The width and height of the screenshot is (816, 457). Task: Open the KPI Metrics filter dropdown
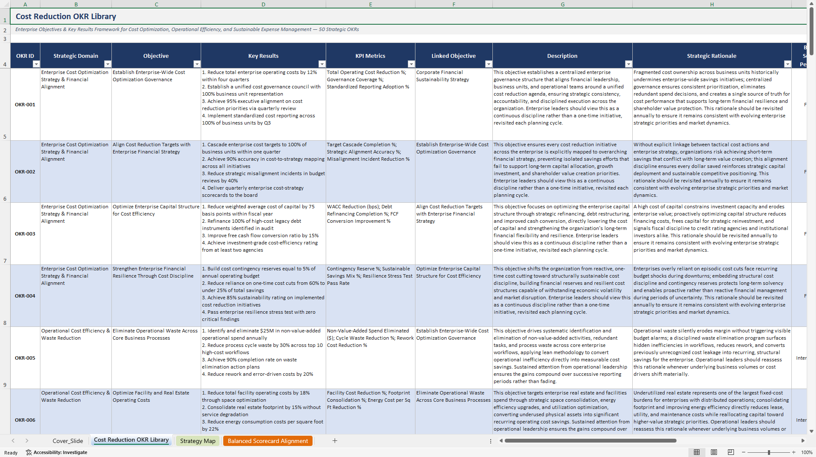click(x=411, y=64)
